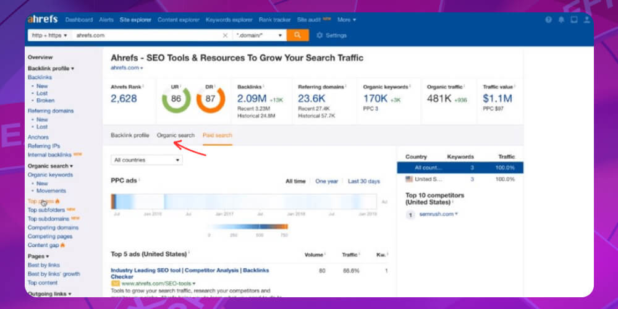Open the http + https protocol dropdown

pos(49,35)
